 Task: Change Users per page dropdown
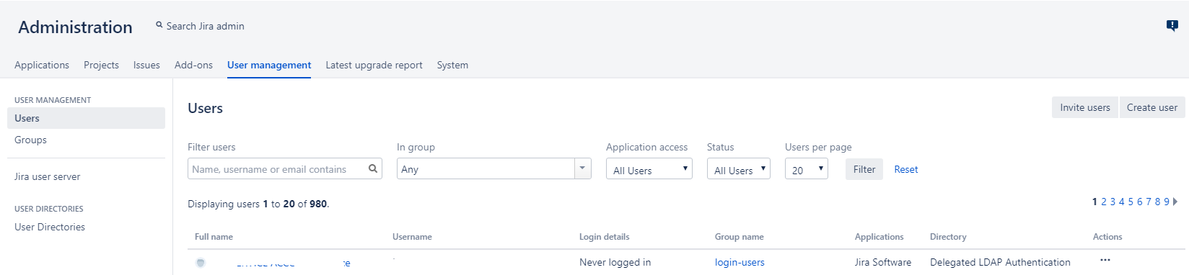click(807, 168)
